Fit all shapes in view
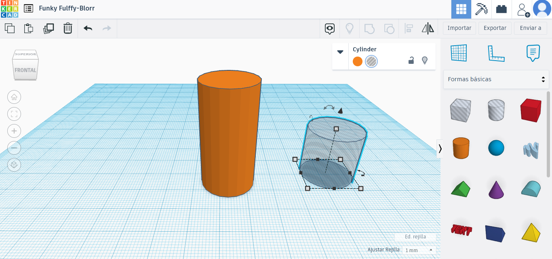552x259 pixels. [14, 114]
